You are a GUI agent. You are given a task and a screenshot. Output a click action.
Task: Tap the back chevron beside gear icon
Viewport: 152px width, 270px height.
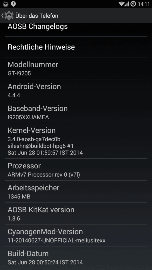coord(2,16)
